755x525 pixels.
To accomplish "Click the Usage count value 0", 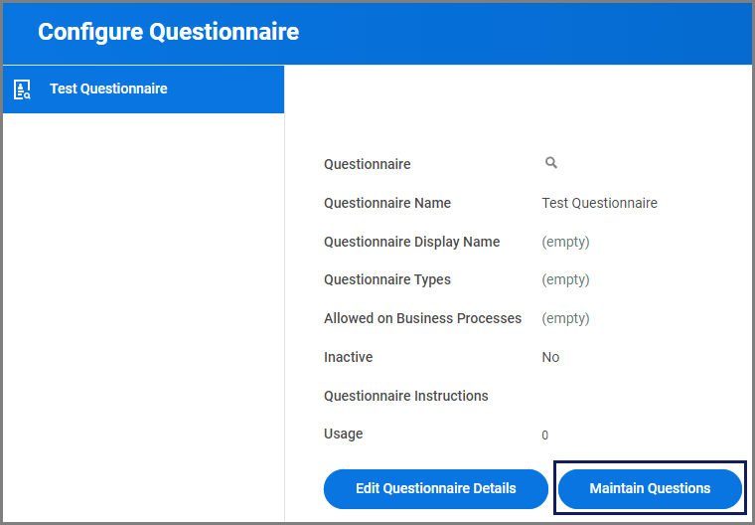I will coord(544,436).
